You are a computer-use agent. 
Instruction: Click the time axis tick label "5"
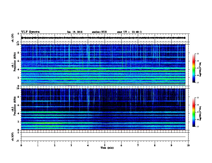105,145
